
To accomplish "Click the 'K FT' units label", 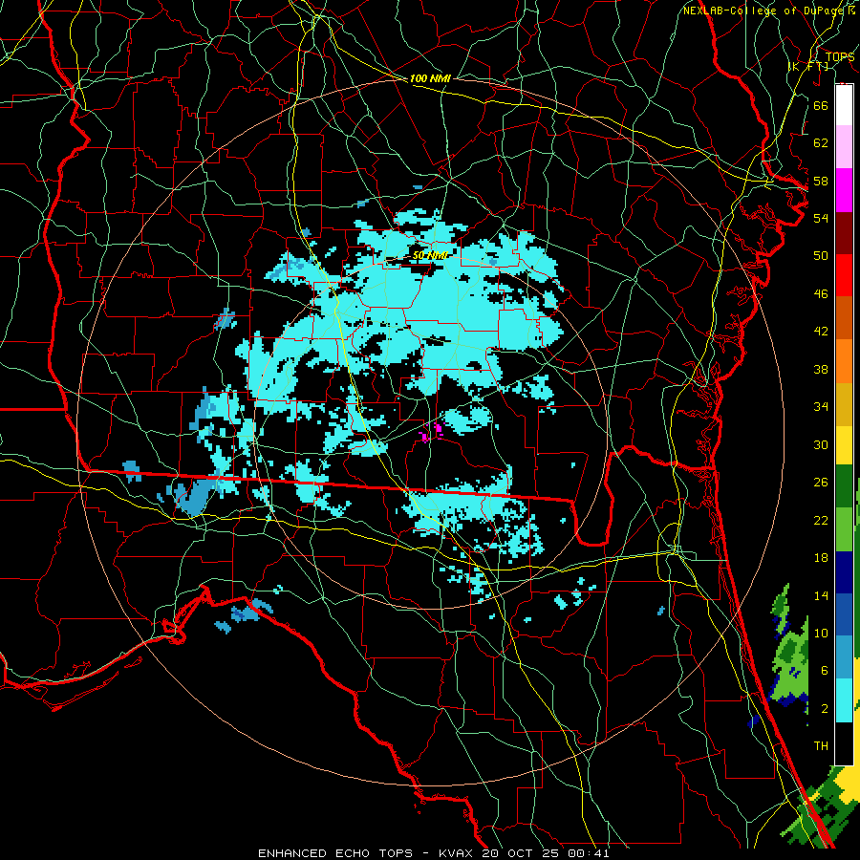I will 808,66.
